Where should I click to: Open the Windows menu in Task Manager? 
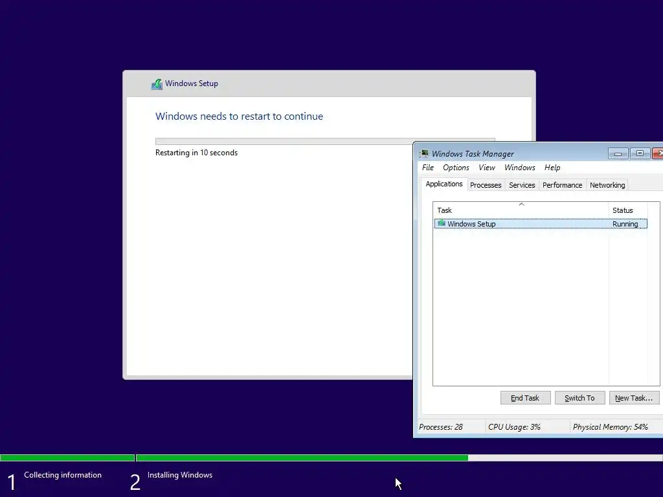click(520, 168)
